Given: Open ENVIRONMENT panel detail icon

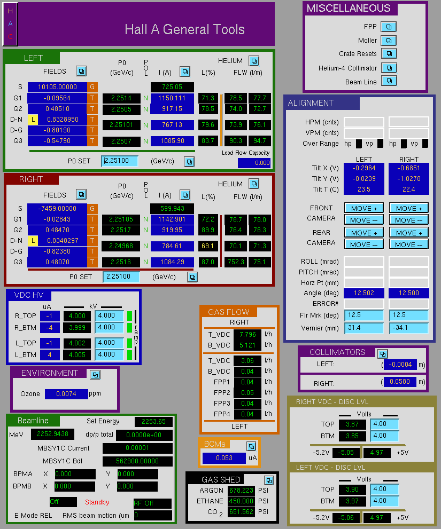Looking at the screenshot, I should [95, 375].
